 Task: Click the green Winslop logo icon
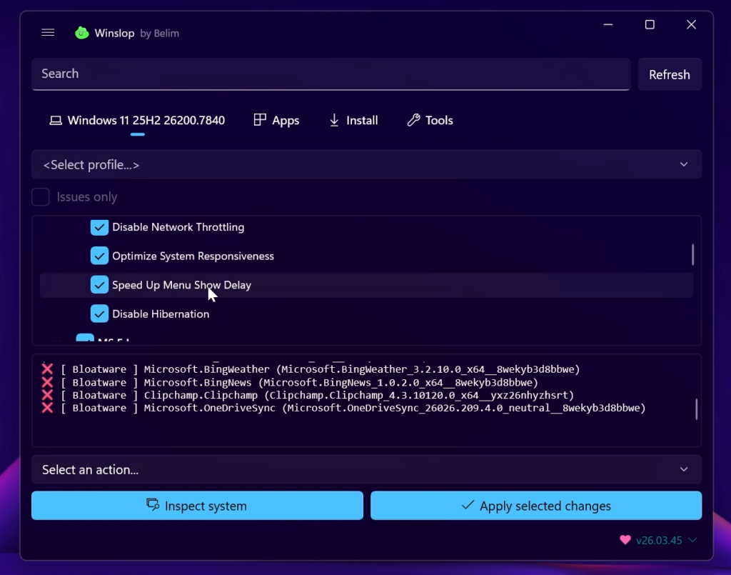pyautogui.click(x=82, y=33)
